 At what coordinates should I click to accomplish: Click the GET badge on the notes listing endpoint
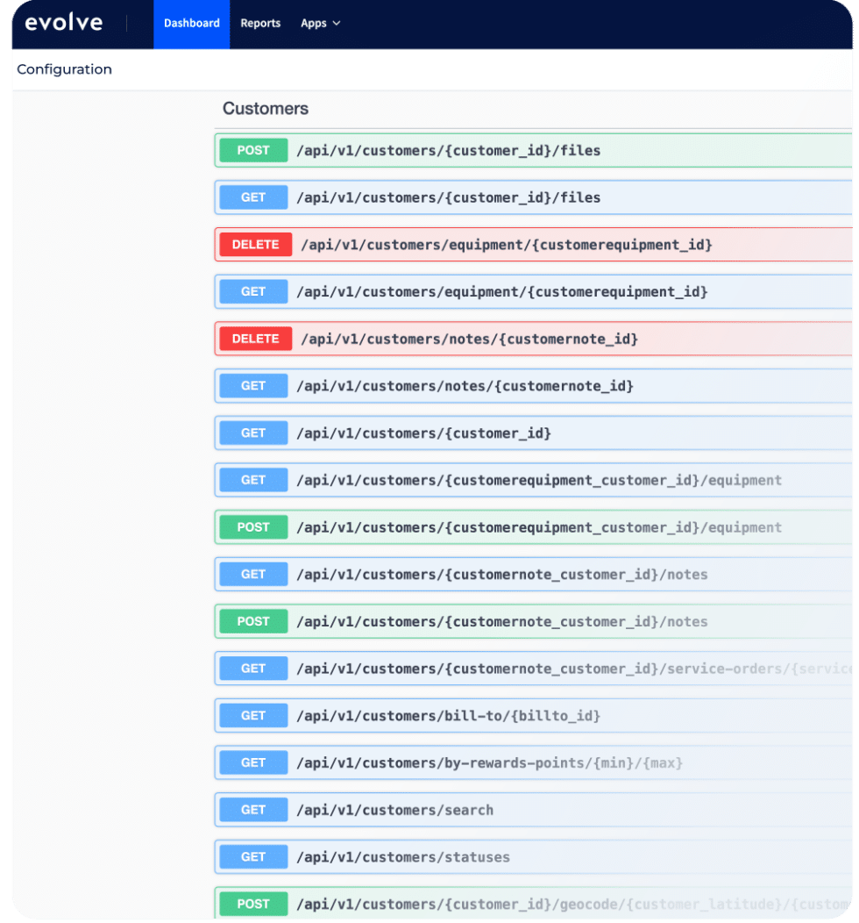(252, 574)
